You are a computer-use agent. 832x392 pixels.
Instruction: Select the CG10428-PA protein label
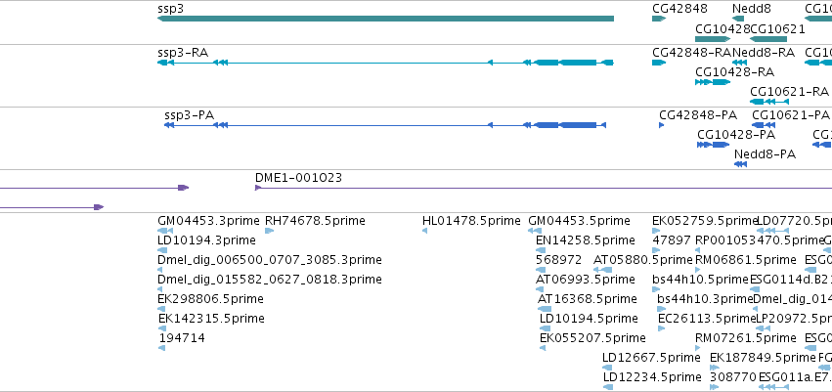[736, 135]
